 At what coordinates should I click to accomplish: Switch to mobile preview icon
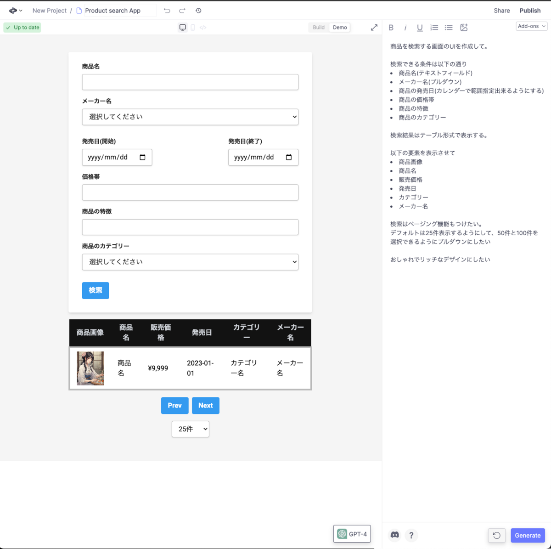(x=193, y=28)
